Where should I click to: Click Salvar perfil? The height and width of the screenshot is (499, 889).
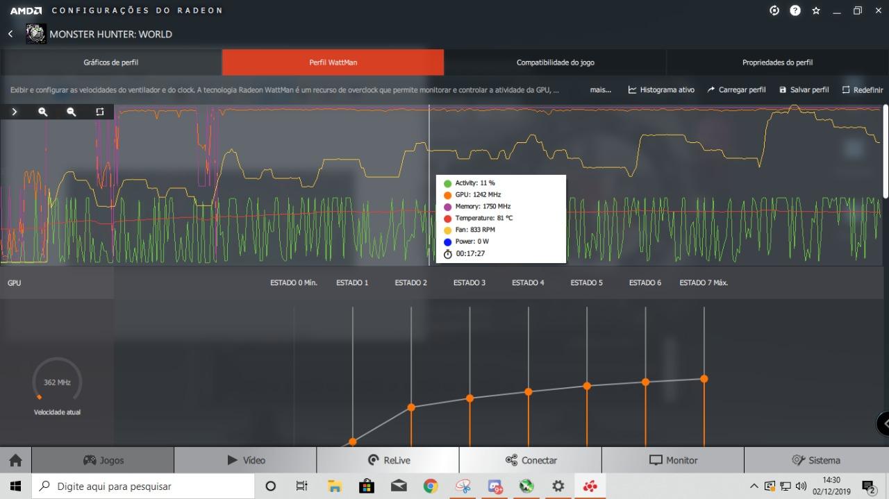pos(804,90)
